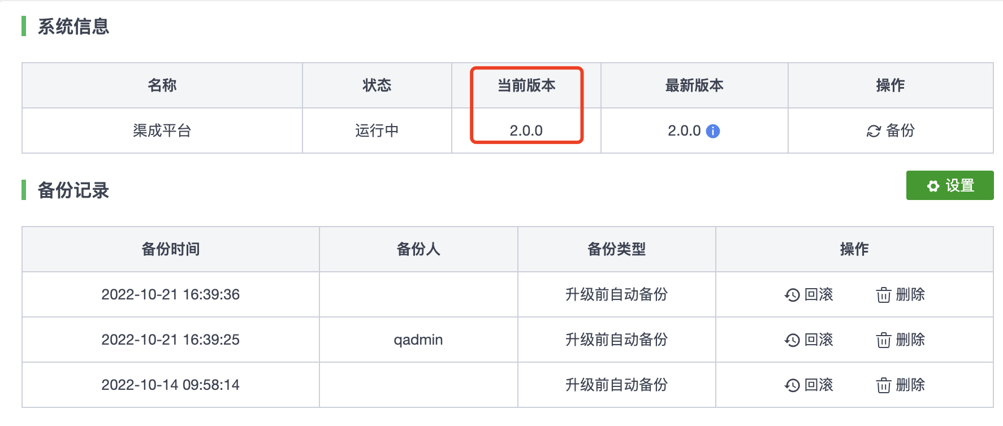The width and height of the screenshot is (1003, 426).
Task: Click rollback clock icon for 16:39:36 backup
Action: [792, 295]
